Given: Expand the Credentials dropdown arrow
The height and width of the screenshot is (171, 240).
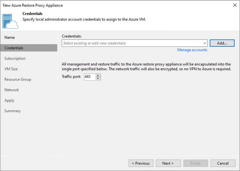Looking at the screenshot, I should pyautogui.click(x=204, y=43).
